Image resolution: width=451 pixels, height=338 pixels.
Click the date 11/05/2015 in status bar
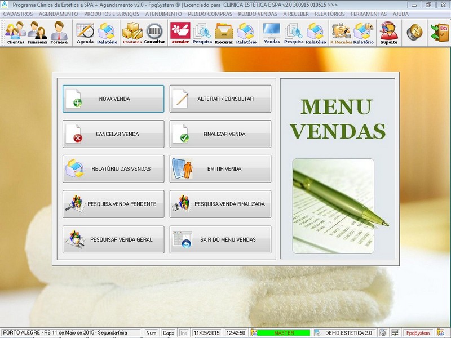[x=206, y=333]
